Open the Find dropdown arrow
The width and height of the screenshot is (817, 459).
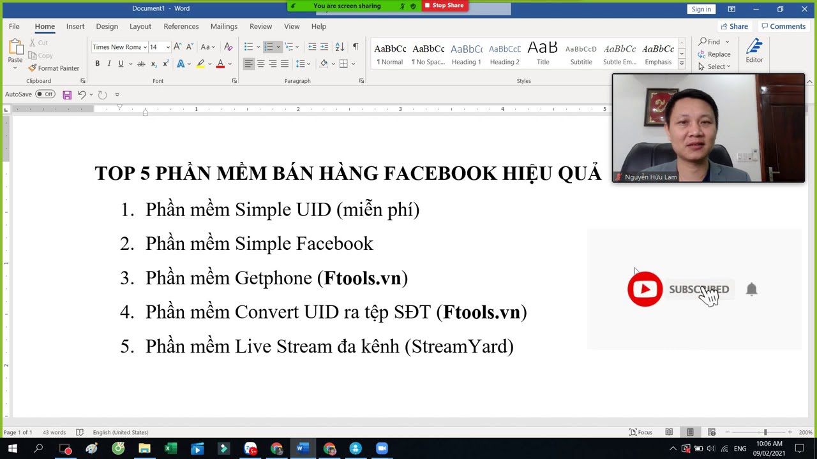pyautogui.click(x=727, y=42)
